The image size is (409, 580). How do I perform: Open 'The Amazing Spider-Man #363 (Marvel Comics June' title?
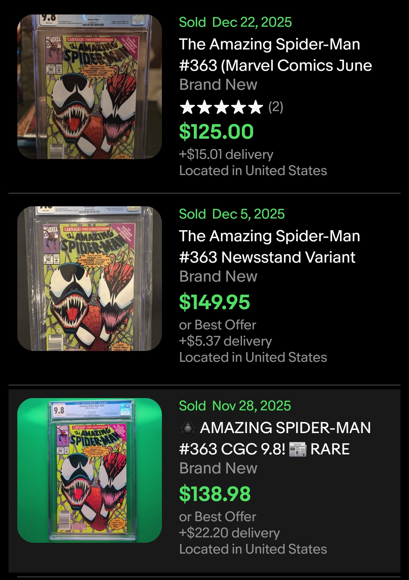point(275,55)
